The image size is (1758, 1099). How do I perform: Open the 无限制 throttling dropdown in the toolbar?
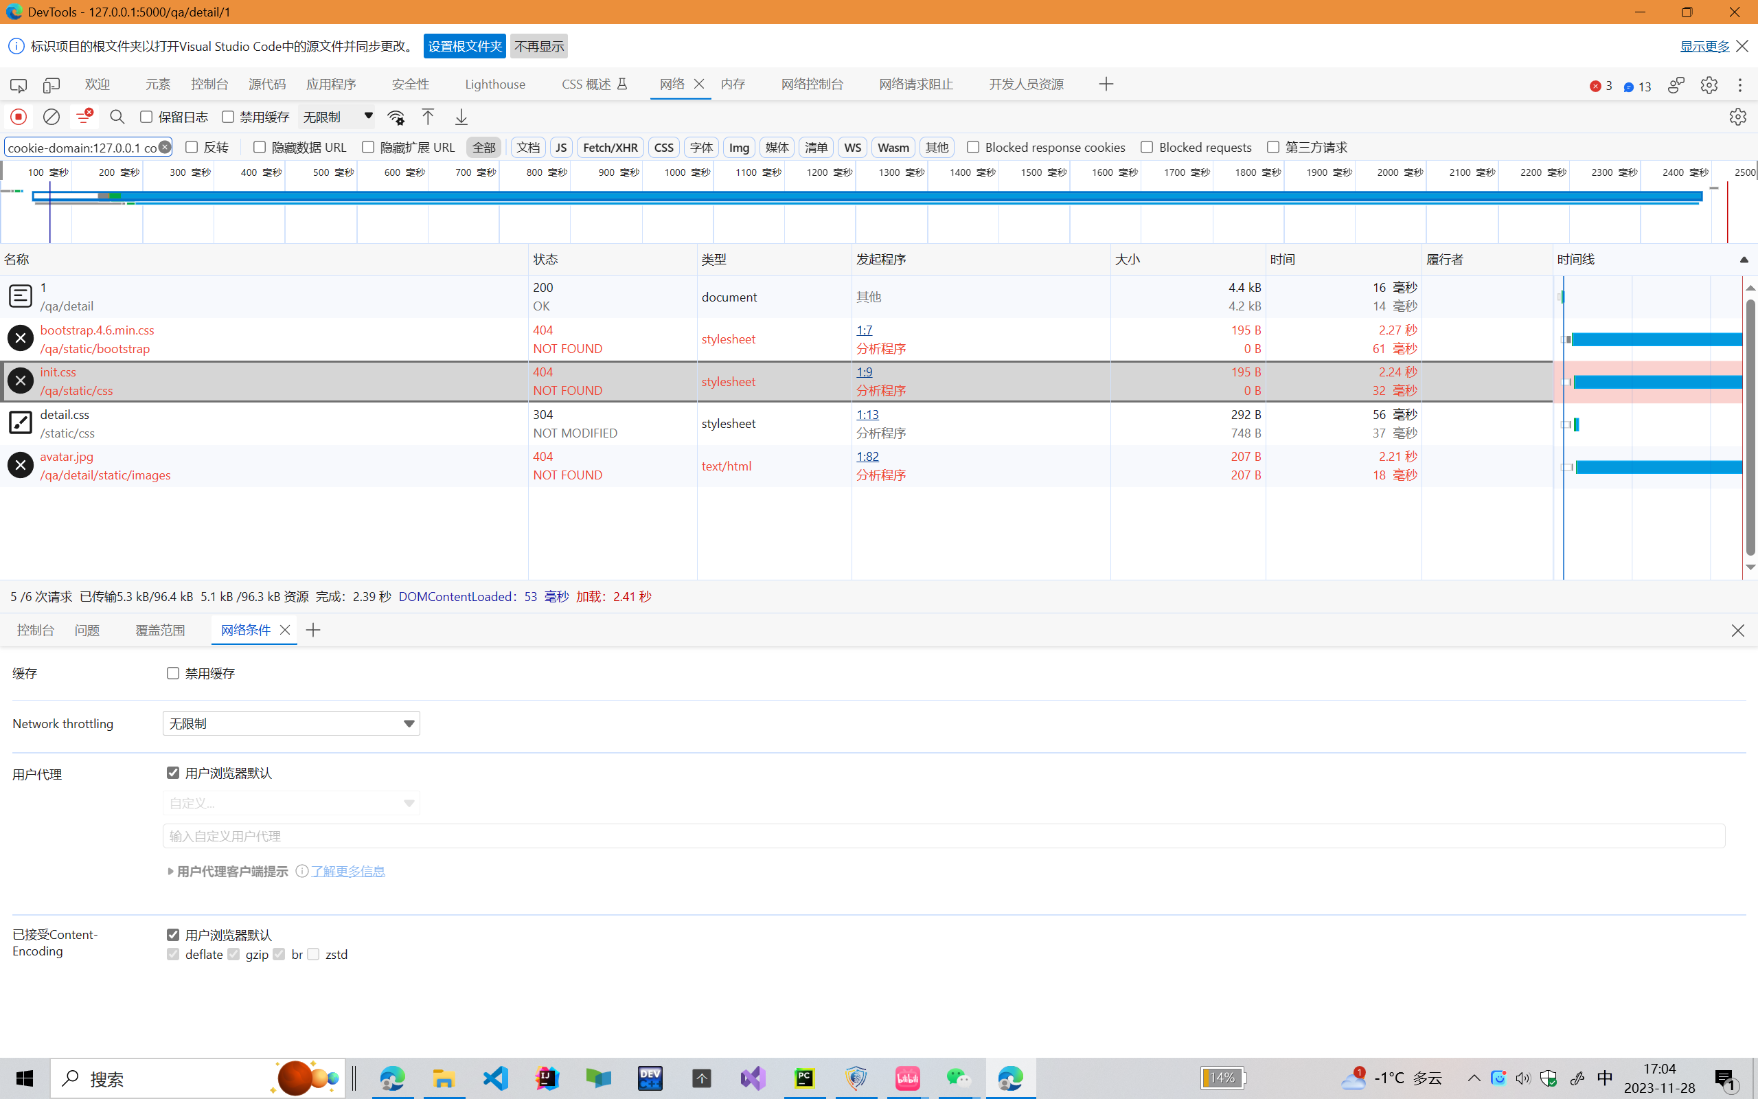click(338, 117)
